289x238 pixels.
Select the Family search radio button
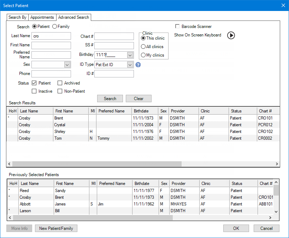pos(54,27)
